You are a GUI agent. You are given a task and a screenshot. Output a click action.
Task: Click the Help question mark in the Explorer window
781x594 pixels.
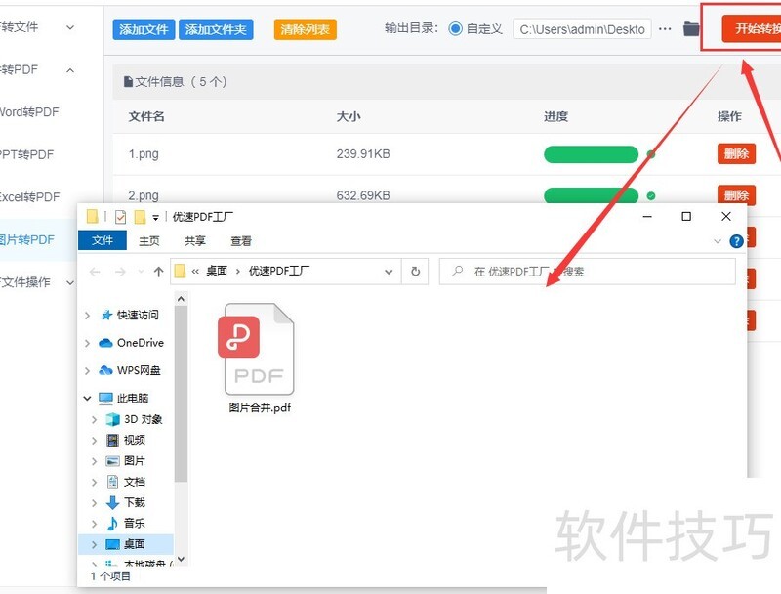click(736, 240)
